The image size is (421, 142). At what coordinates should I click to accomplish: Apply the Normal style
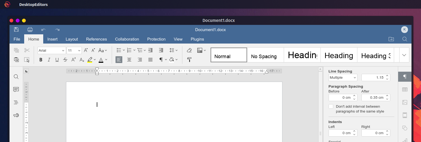pos(229,55)
